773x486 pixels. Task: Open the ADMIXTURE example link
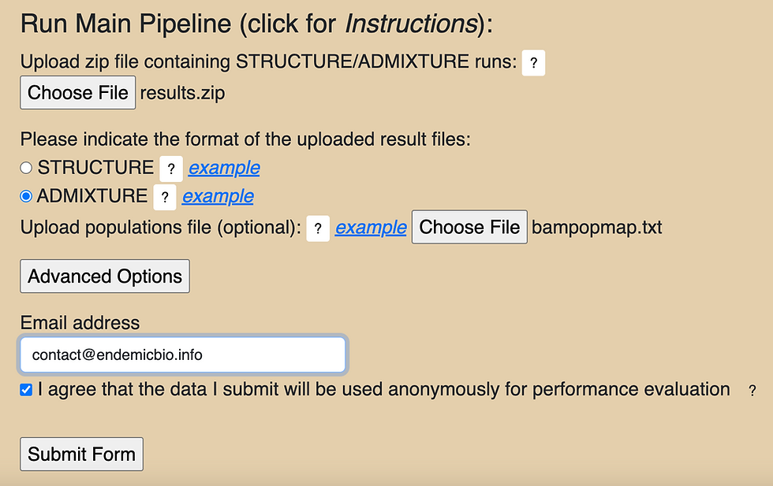pyautogui.click(x=218, y=196)
